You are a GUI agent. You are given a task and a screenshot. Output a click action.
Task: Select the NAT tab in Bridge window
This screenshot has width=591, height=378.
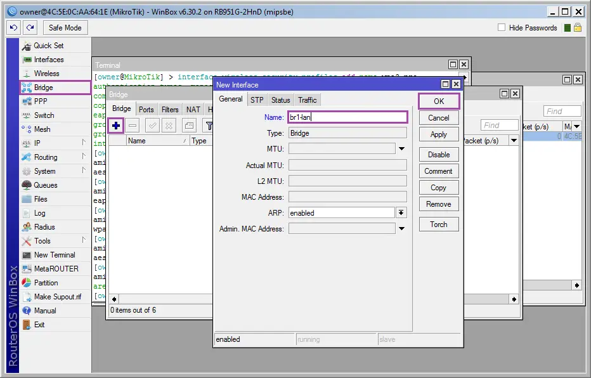[193, 110]
